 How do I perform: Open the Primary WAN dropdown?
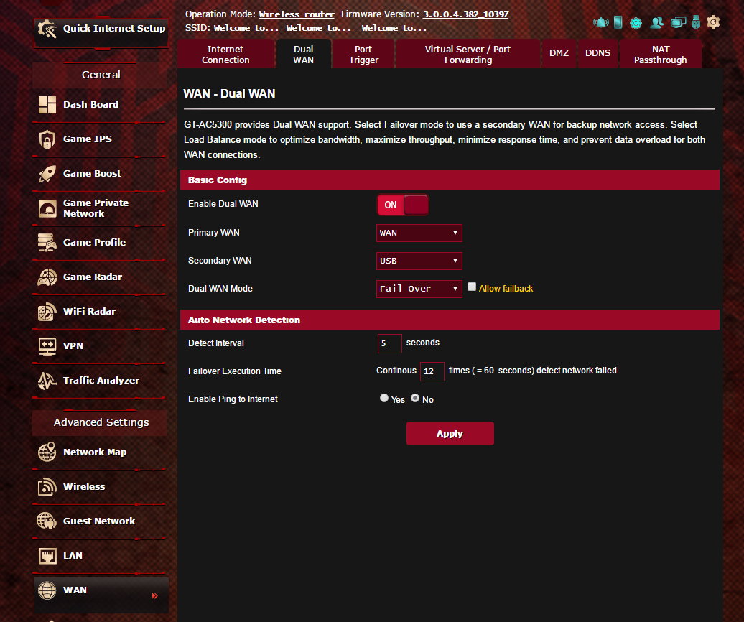click(x=419, y=233)
